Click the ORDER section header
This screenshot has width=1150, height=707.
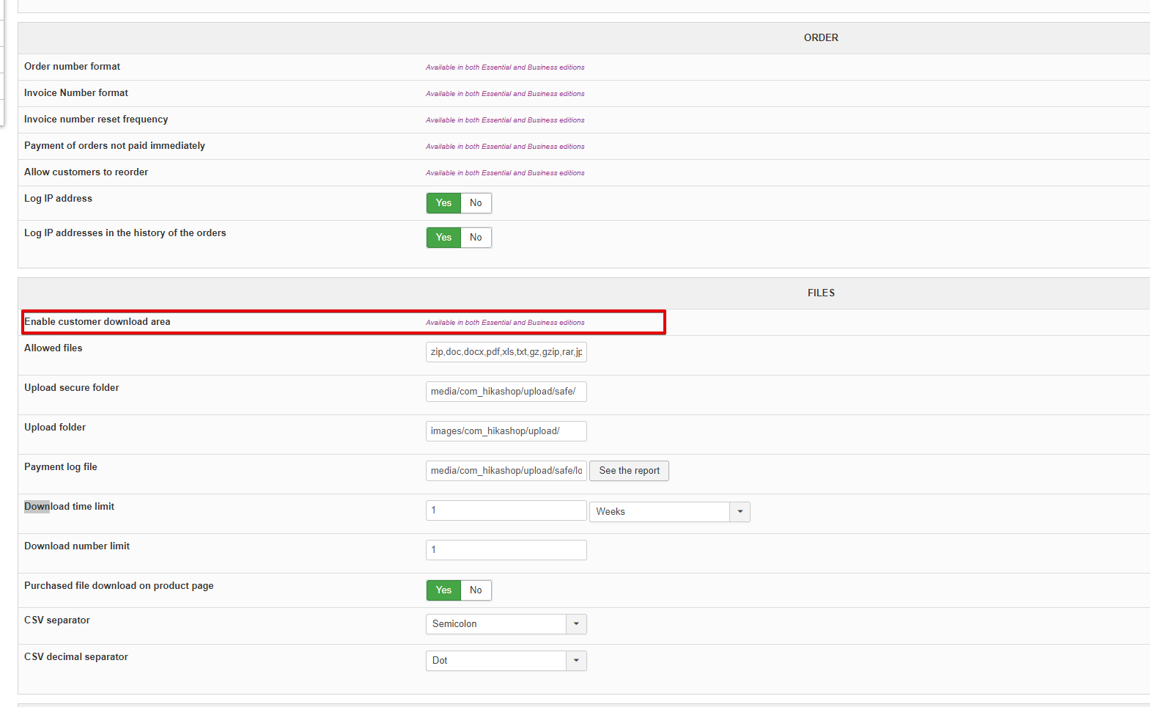(x=821, y=37)
